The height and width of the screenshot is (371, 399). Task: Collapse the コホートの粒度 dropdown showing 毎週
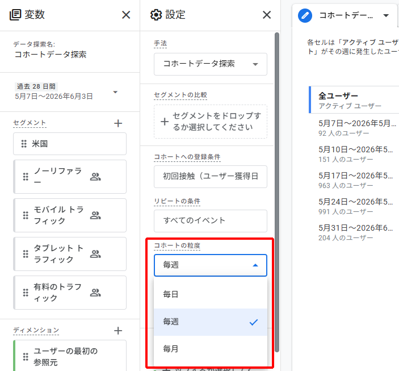click(x=211, y=265)
